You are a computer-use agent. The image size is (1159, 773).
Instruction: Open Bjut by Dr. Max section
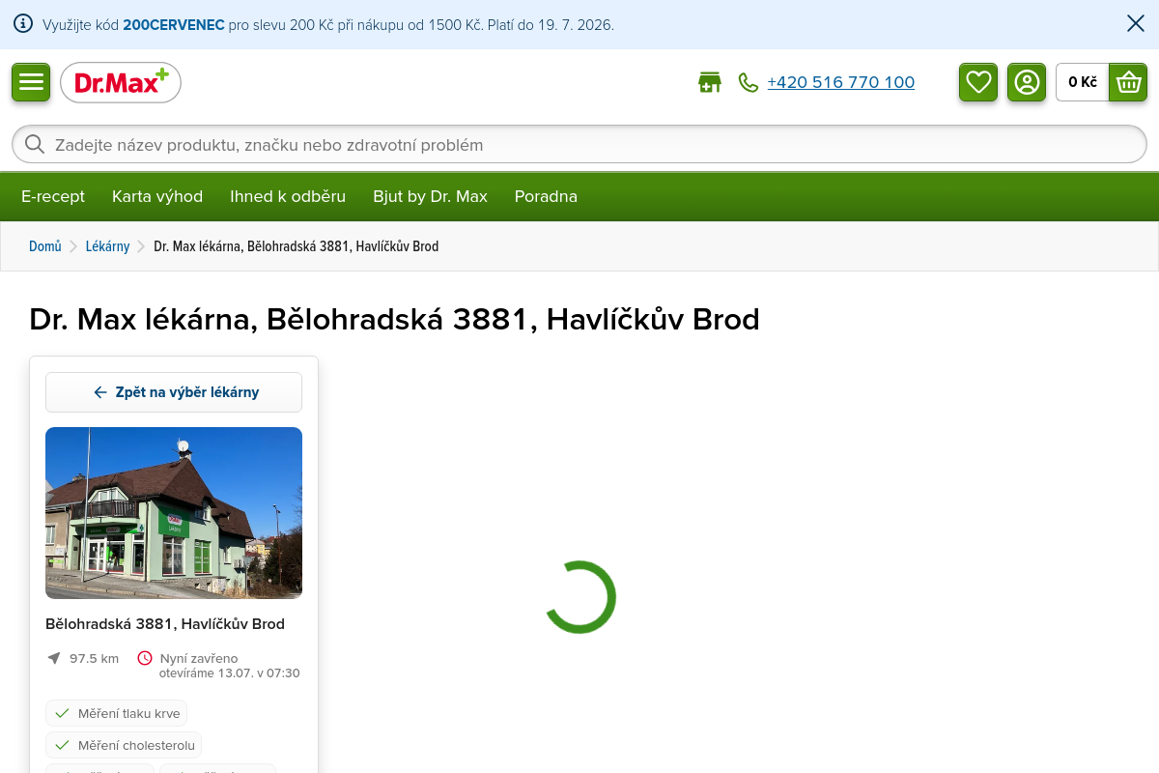point(430,196)
